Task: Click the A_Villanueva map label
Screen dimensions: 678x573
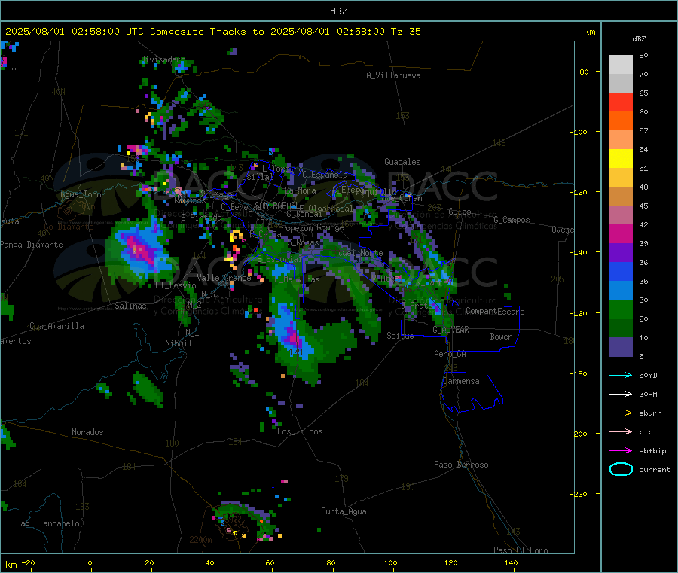Action: click(393, 75)
